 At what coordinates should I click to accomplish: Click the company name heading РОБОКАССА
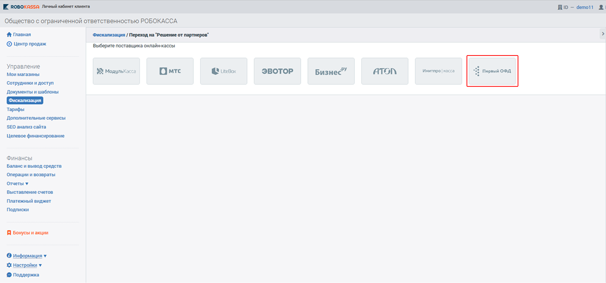point(91,21)
